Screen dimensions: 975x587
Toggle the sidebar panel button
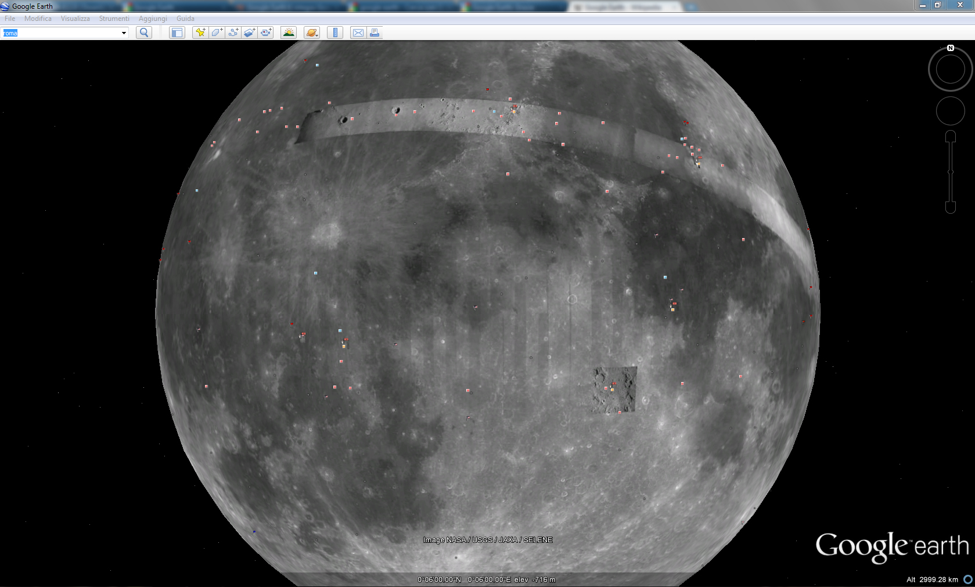click(x=177, y=33)
